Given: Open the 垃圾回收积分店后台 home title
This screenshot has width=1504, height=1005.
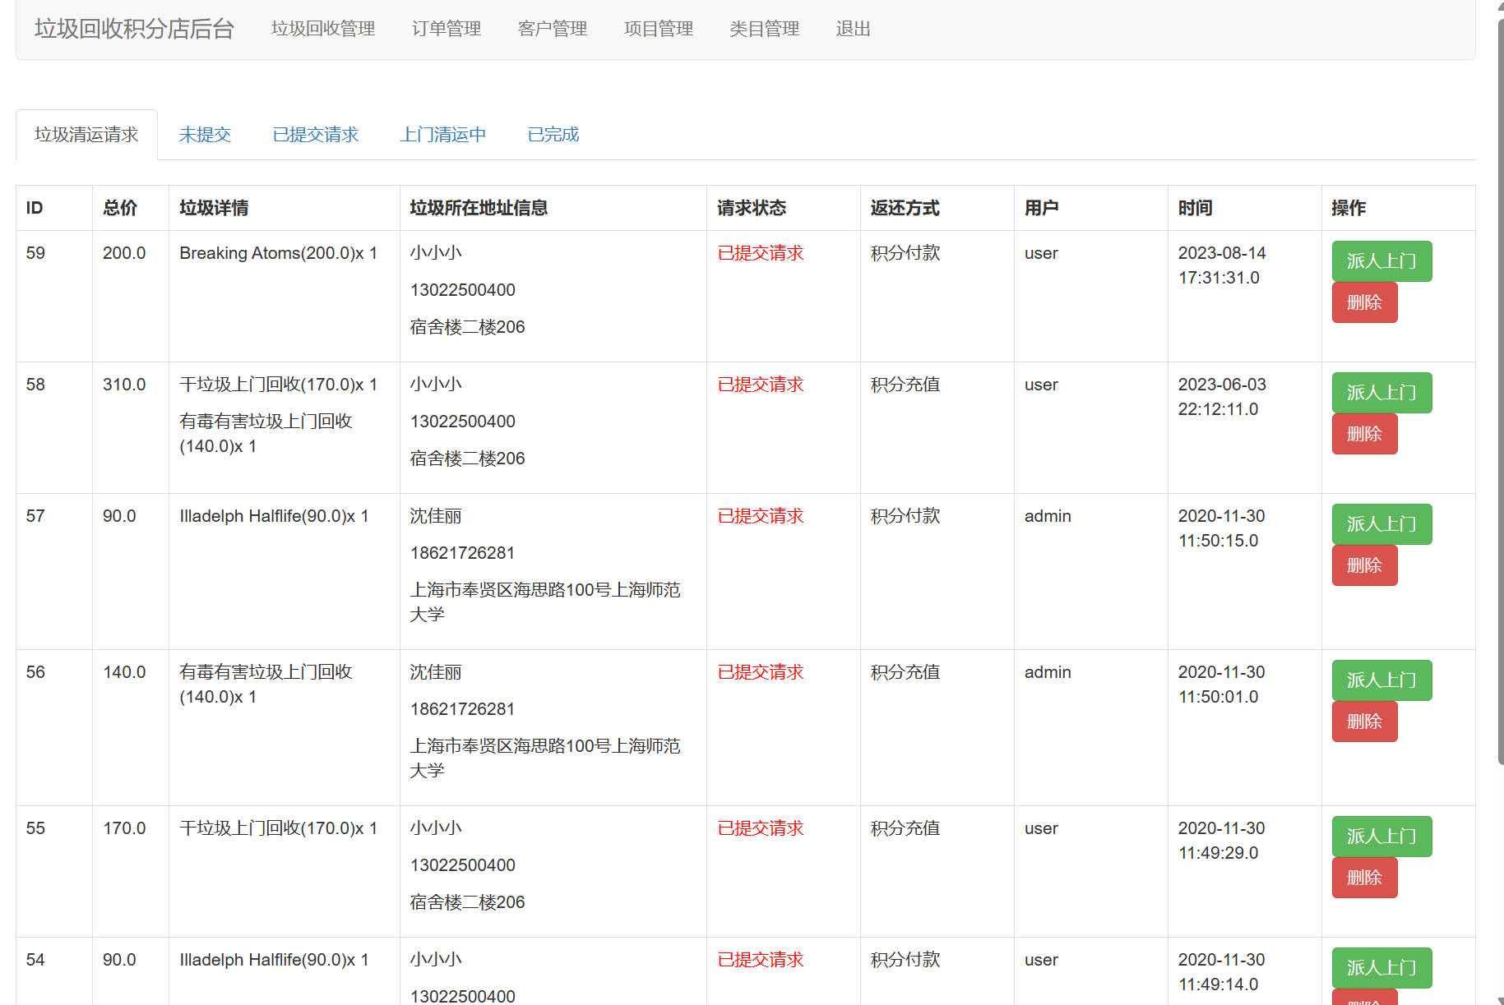Looking at the screenshot, I should pyautogui.click(x=132, y=29).
